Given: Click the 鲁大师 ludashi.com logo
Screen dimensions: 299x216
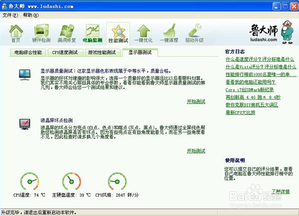Looking at the screenshot, I should click(271, 32).
